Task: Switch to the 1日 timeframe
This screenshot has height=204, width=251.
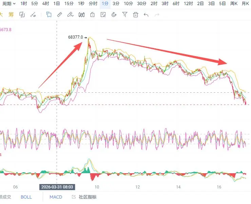Action: point(57,3)
